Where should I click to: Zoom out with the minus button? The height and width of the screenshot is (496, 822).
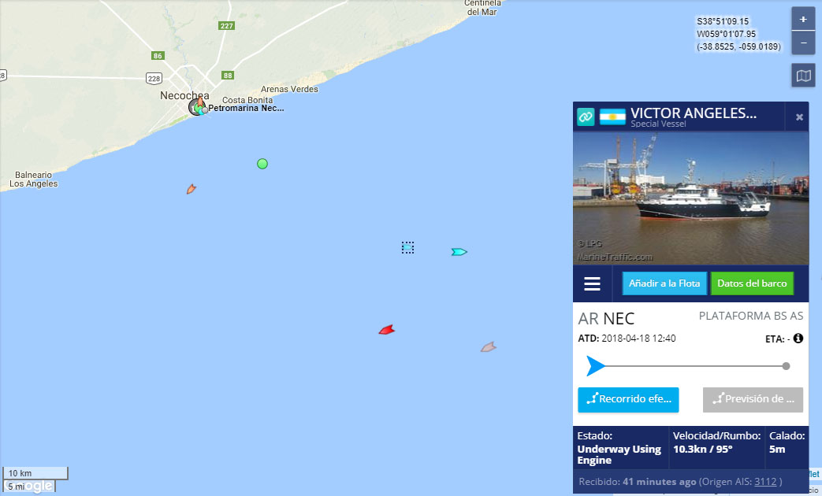pos(802,43)
